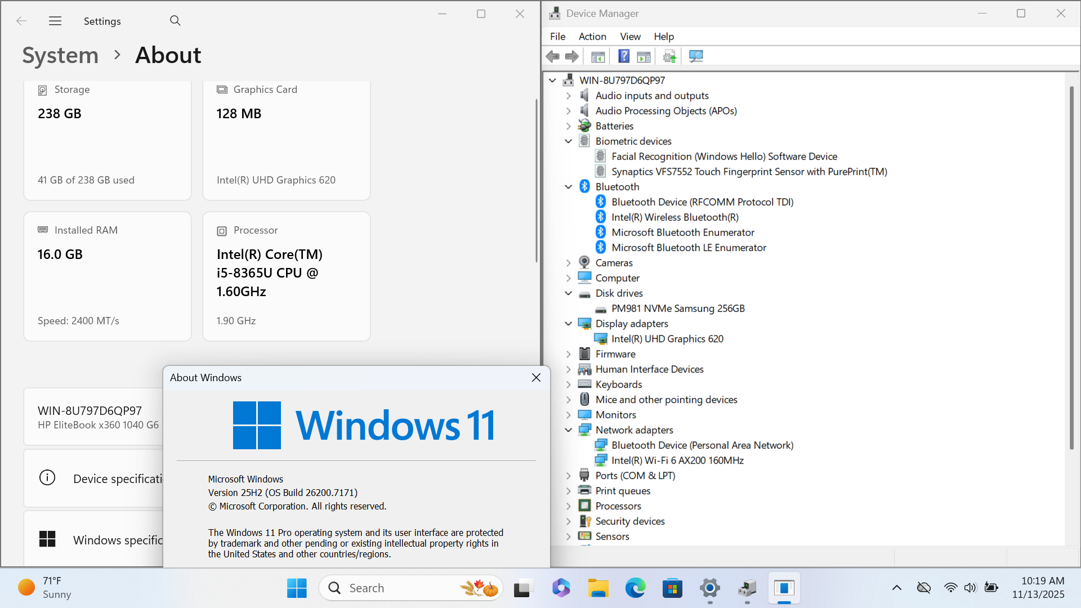Viewport: 1081px width, 608px height.
Task: Open the Action menu in Device Manager
Action: pos(592,37)
